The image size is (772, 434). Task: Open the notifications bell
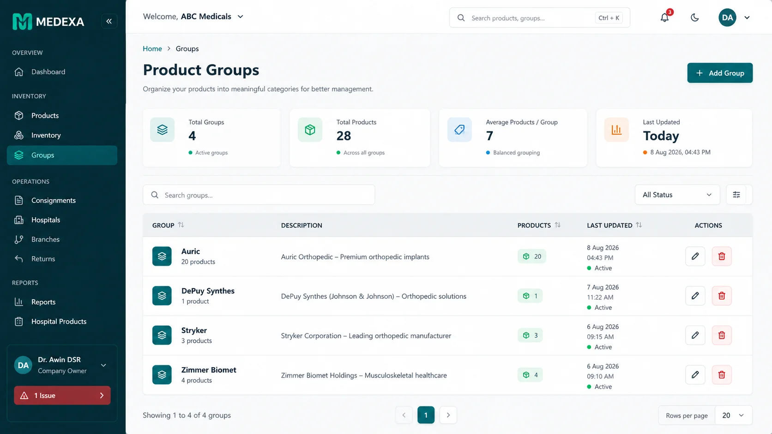point(664,18)
